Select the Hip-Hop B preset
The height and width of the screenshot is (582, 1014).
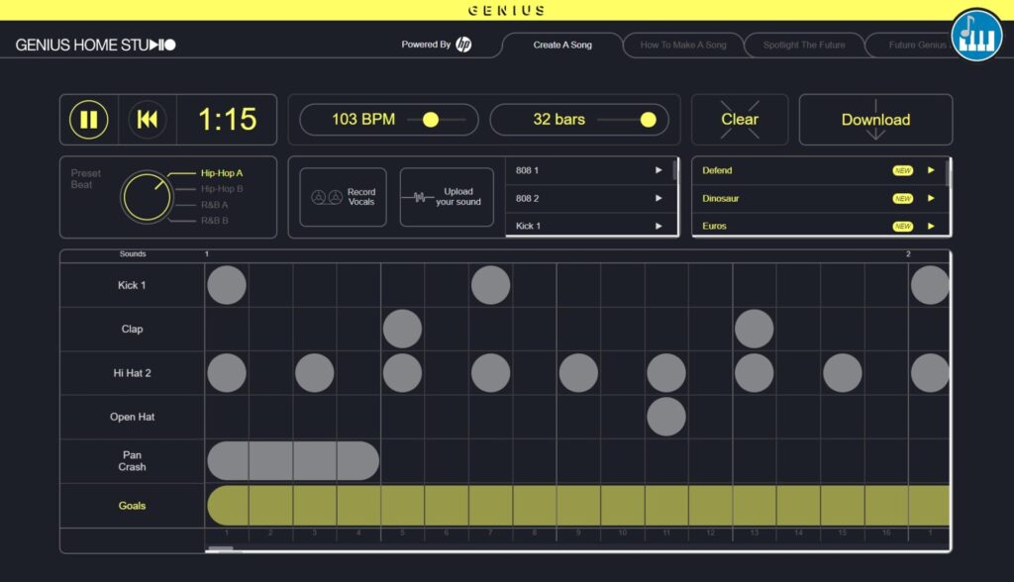(221, 189)
